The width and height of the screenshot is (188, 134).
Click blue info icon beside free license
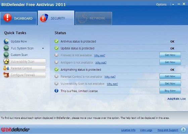click(x=56, y=90)
